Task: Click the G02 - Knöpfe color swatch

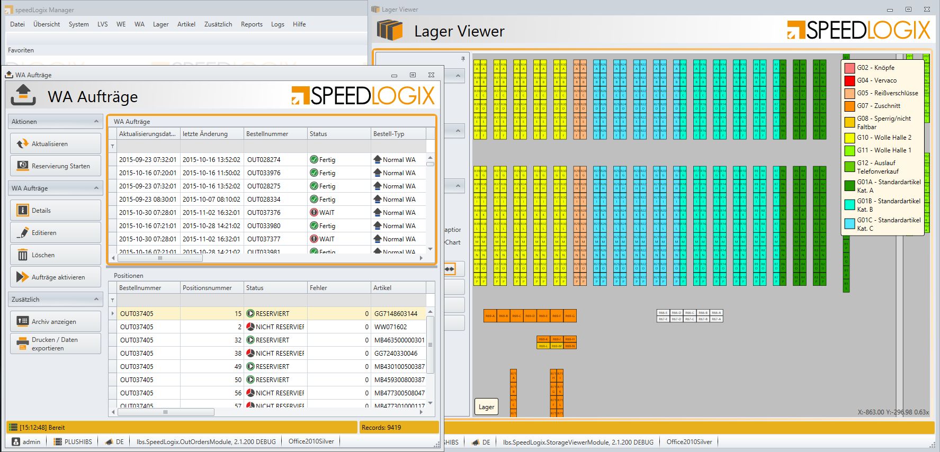Action: tap(849, 68)
